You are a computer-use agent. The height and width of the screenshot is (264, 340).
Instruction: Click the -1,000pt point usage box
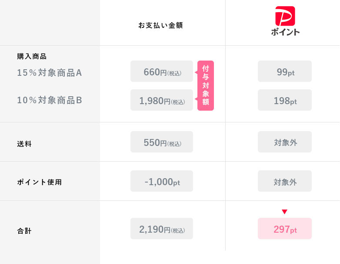pyautogui.click(x=162, y=181)
